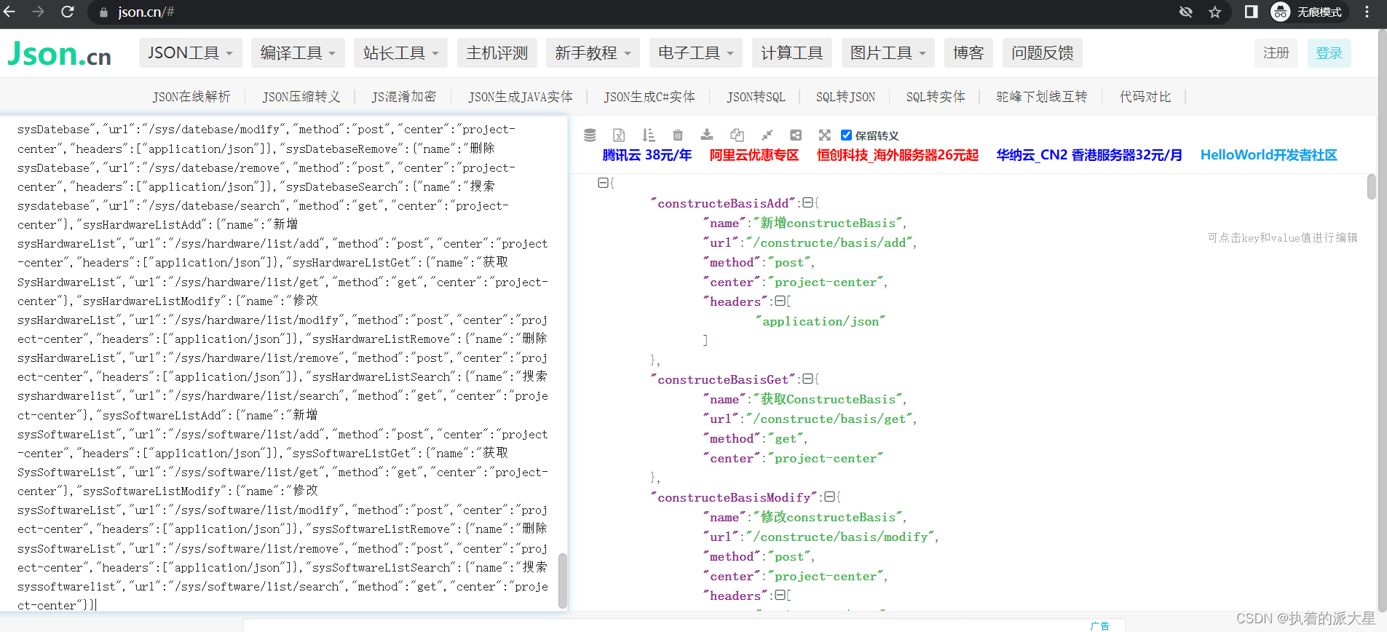
Task: Click the convert to XML/Excel file icon
Action: 619,135
